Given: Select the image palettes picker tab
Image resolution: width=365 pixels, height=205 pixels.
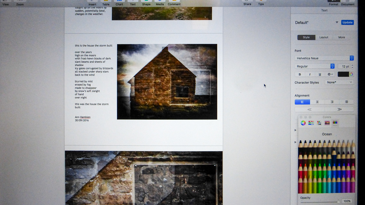Looking at the screenshot, I should pos(327,123).
